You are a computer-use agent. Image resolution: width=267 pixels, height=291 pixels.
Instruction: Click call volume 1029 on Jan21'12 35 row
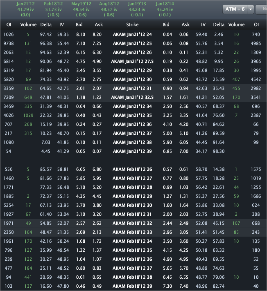coord(28,115)
